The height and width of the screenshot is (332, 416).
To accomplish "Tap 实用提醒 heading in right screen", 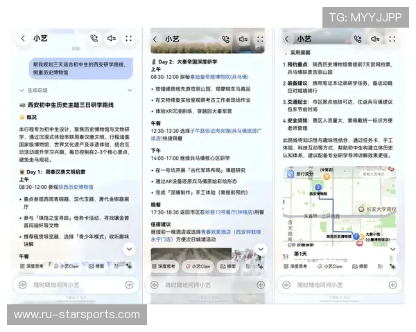I will point(300,53).
